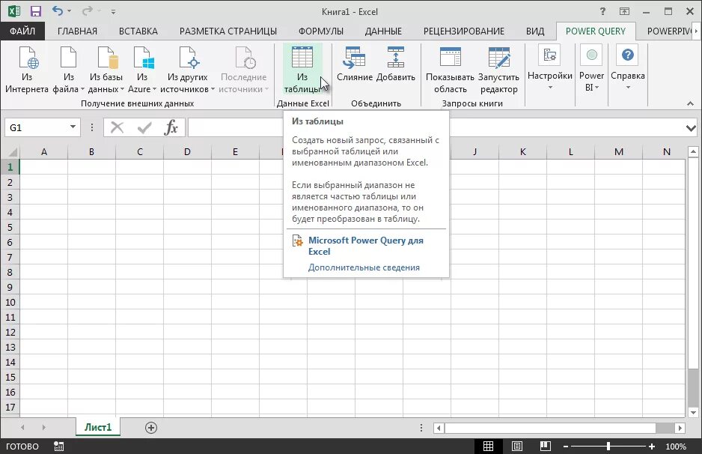Viewport: 702px width, 454px height.
Task: Click the horizontal scrollbar left arrow
Action: [x=439, y=428]
